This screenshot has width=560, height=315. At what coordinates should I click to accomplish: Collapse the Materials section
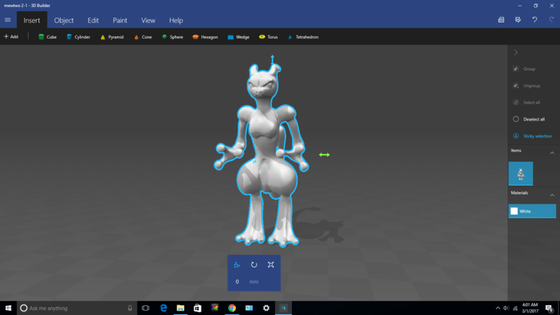point(552,195)
